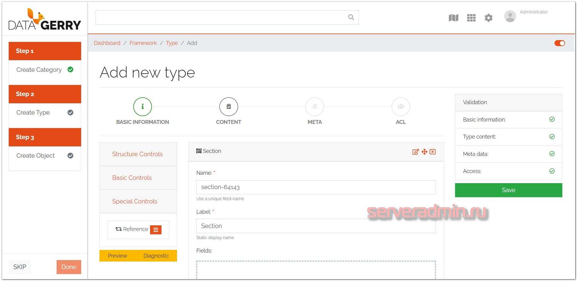Expand Structure Controls panel
The height and width of the screenshot is (281, 577).
(x=138, y=154)
